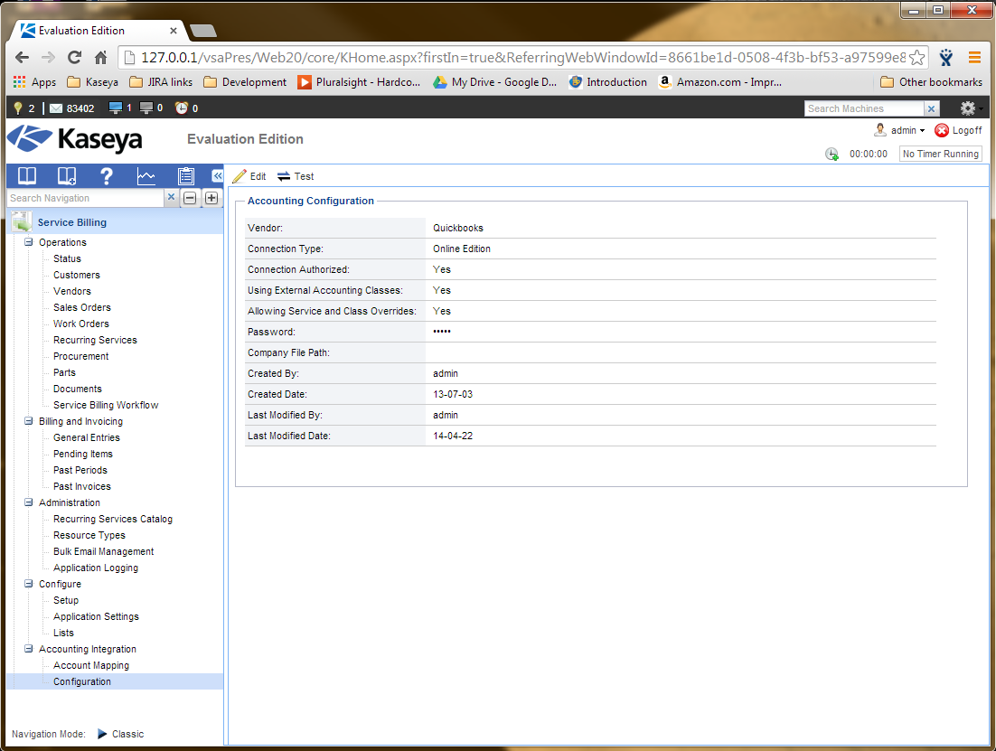Collapse the Operations tree section
996x751 pixels.
[x=28, y=242]
